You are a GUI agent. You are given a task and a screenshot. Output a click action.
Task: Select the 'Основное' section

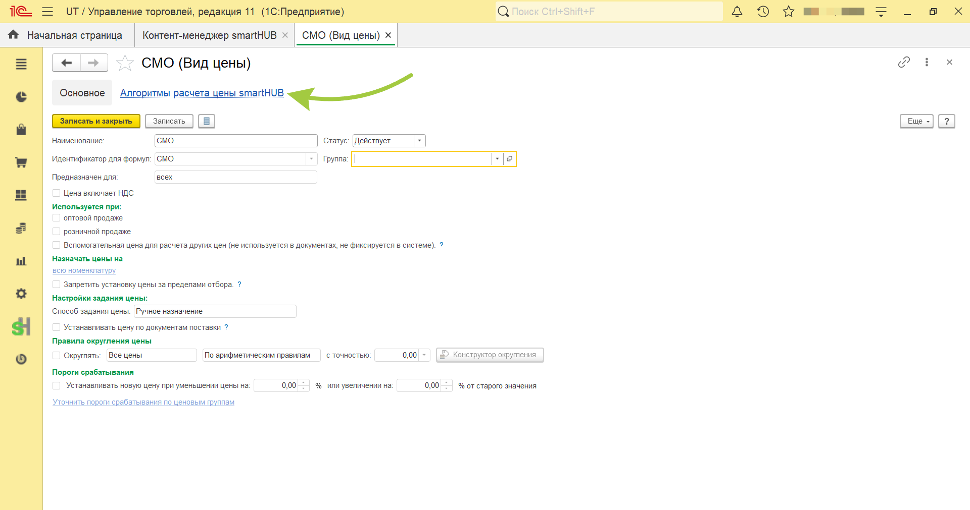click(82, 93)
